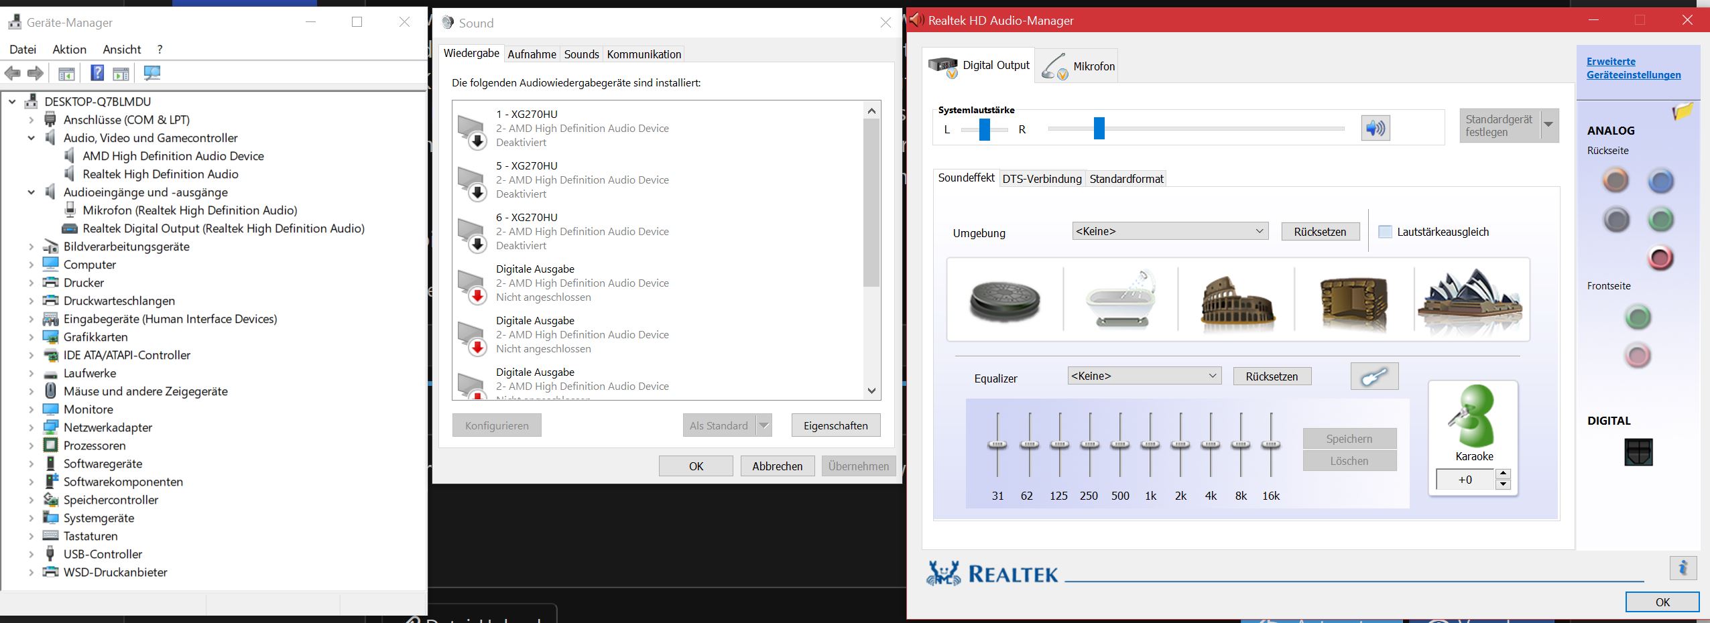Click the L/R balance slider handle
Image resolution: width=1710 pixels, height=623 pixels.
click(985, 129)
